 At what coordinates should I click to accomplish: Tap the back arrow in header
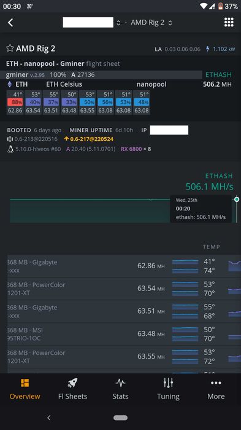[10, 23]
